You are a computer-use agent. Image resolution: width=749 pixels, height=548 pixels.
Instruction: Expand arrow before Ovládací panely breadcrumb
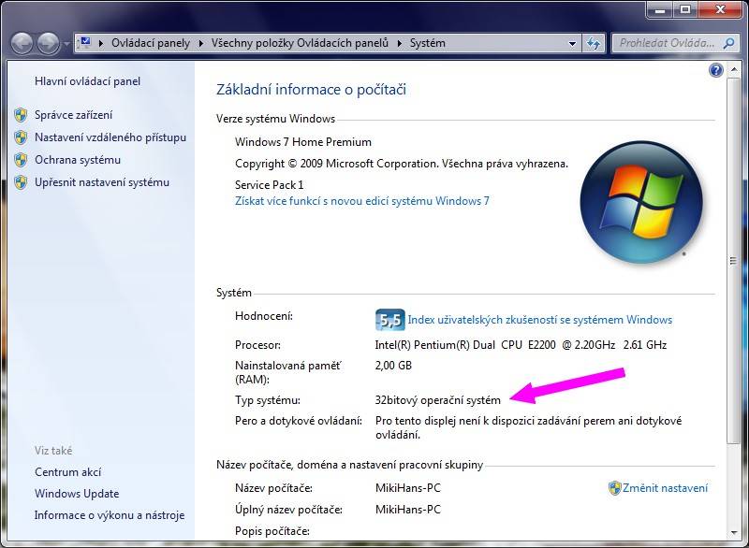[101, 43]
